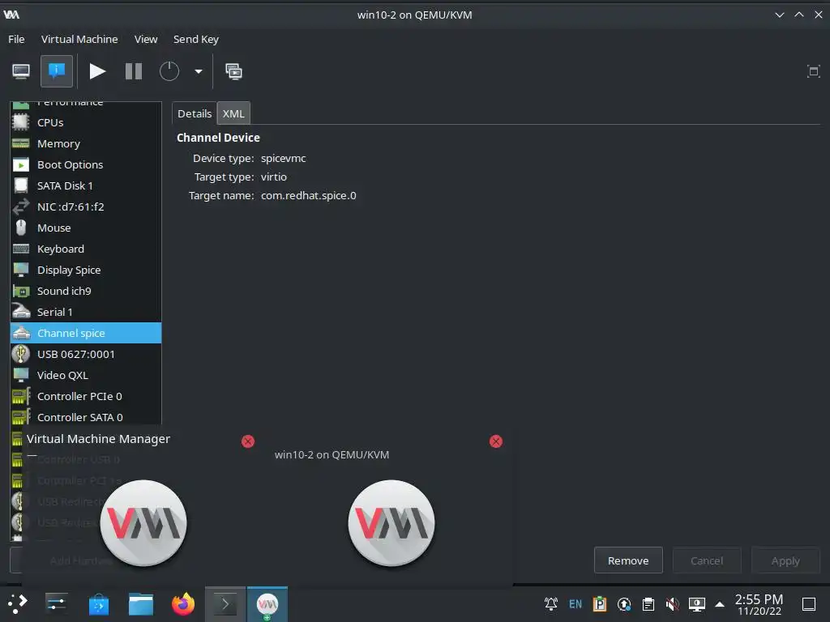Switch EN keyboard layout indicator
Screen dimensions: 830x622
point(575,604)
